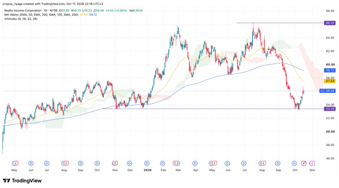Click the blue 59.12 value in legend
This screenshot has height=188, width=339.
[x=93, y=15]
